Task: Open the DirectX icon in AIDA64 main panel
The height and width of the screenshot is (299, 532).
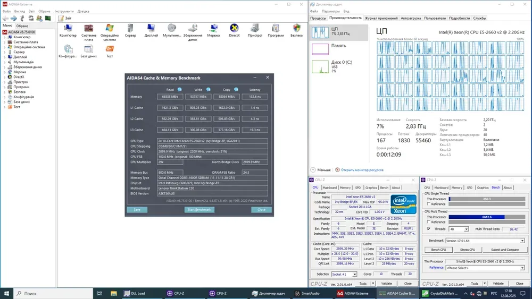Action: pos(234,29)
